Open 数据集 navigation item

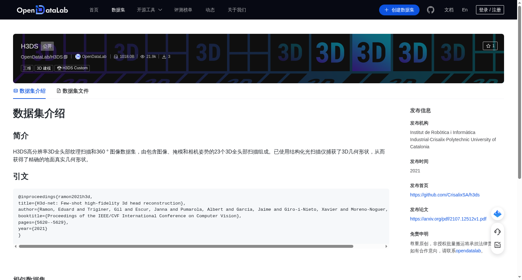118,10
